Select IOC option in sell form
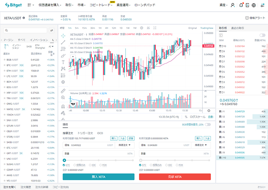Viewport: 268px width, 190px height. (168, 165)
